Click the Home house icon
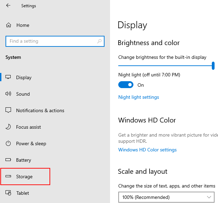Image resolution: width=218 pixels, height=203 pixels. click(x=9, y=25)
